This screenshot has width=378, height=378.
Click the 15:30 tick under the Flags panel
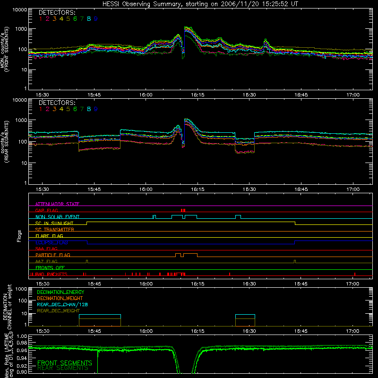[x=43, y=284]
